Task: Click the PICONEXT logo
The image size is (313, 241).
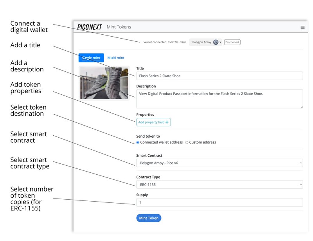Action: (90, 27)
